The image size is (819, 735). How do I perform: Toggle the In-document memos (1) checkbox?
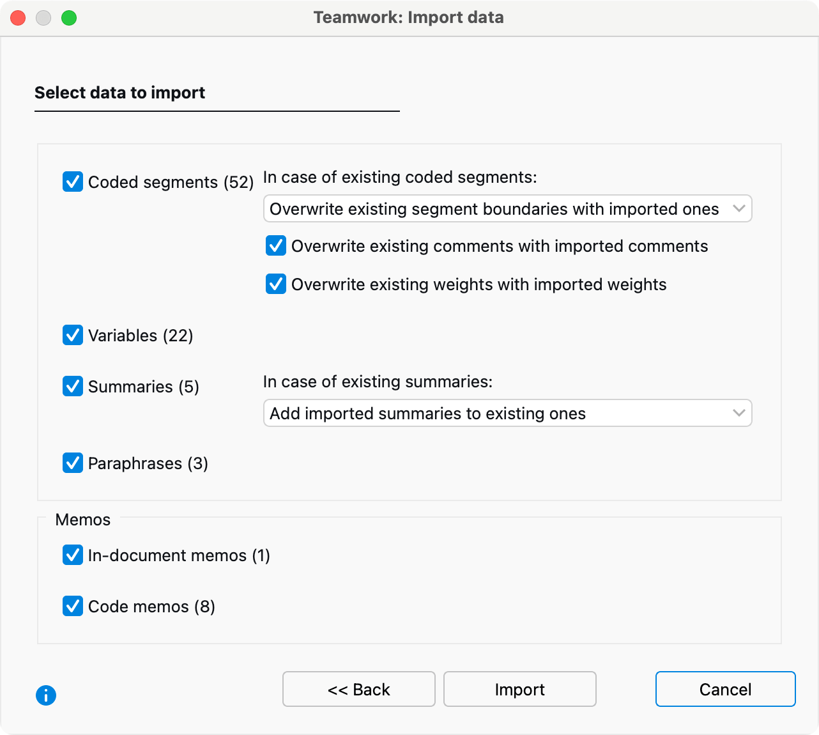tap(73, 555)
